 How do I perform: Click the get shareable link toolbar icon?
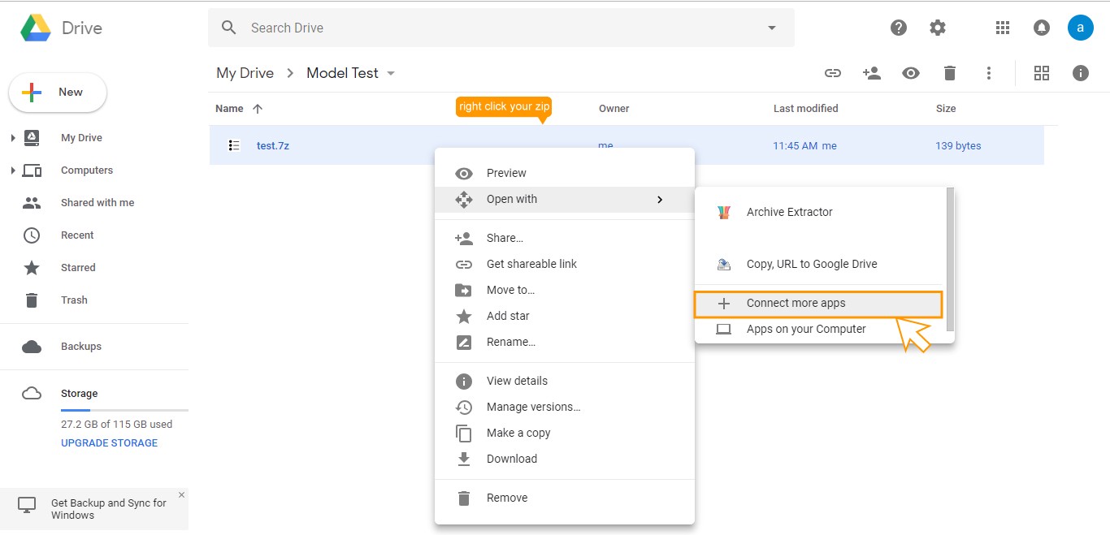pos(833,73)
